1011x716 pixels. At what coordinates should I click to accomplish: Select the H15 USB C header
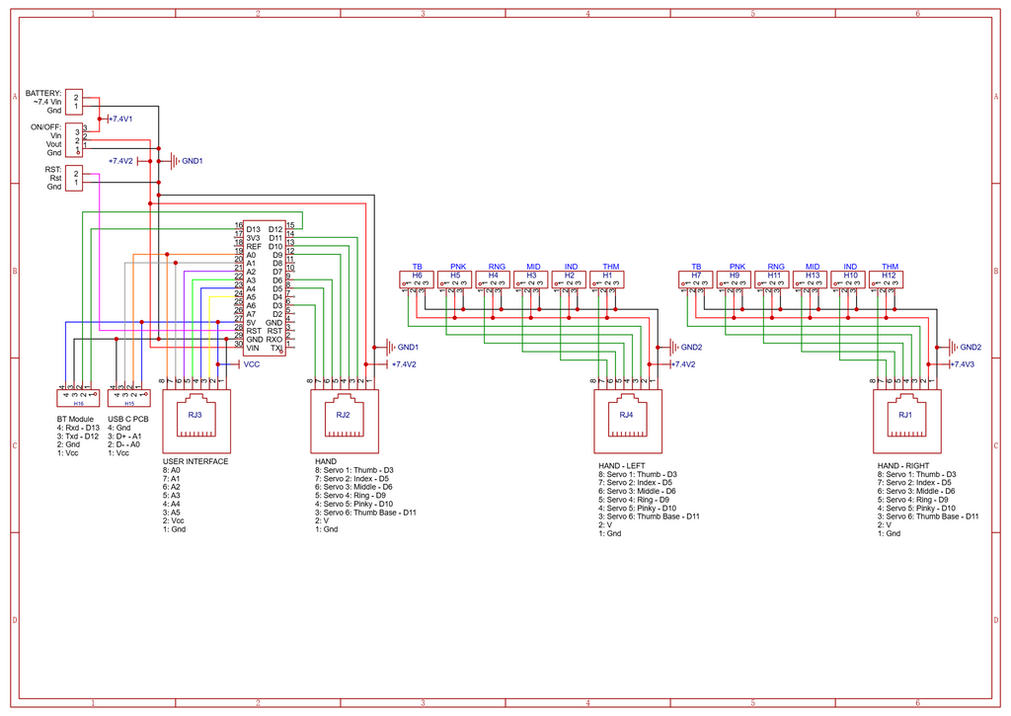[129, 397]
